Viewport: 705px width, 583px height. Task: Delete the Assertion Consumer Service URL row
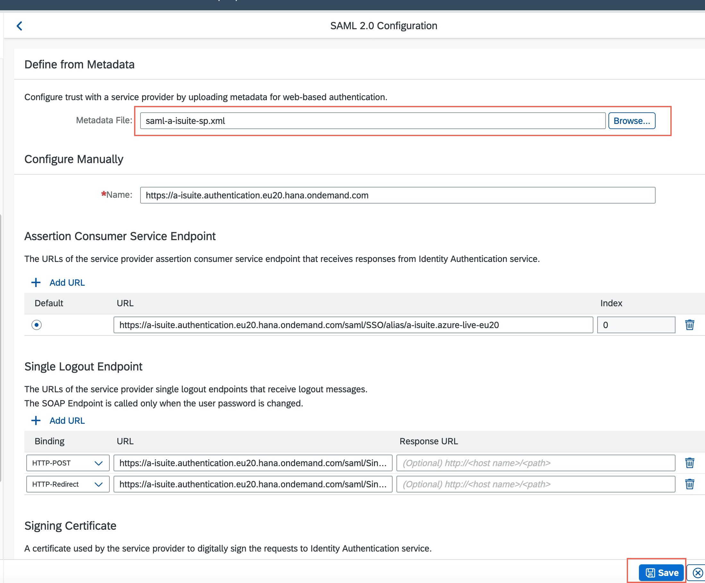click(x=689, y=325)
